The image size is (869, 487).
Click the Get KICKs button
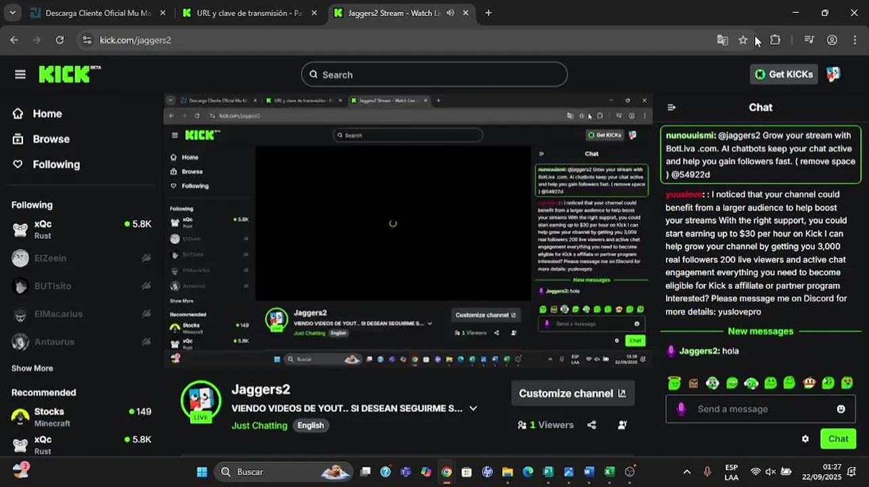click(x=784, y=74)
